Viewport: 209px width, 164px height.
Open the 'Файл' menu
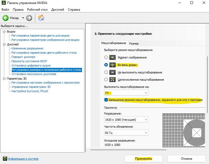pos(5,10)
